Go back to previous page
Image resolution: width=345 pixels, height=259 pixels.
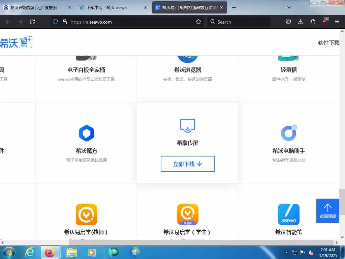click(8, 22)
